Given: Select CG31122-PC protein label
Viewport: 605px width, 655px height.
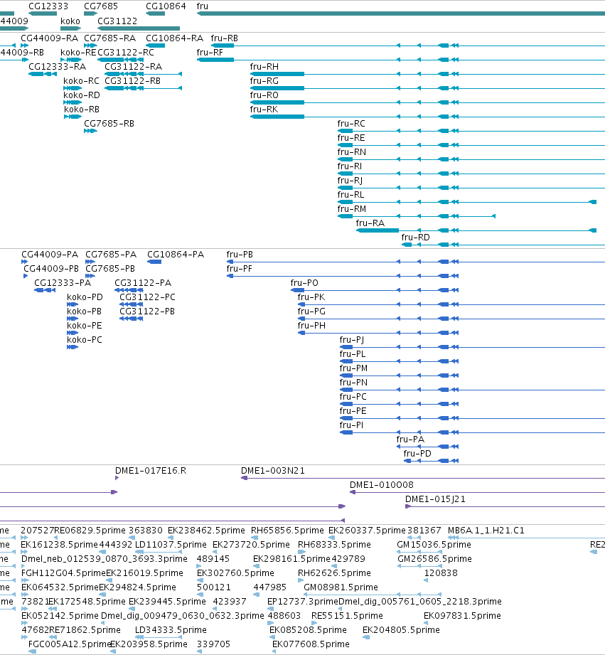Looking at the screenshot, I should click(x=147, y=297).
